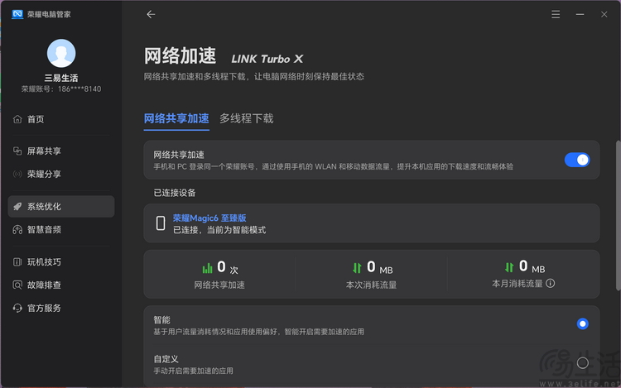Open 首页 in the sidebar
The image size is (621, 388).
pos(61,119)
